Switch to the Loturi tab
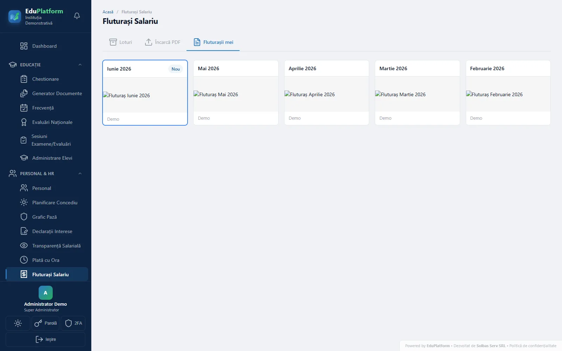 coord(120,42)
